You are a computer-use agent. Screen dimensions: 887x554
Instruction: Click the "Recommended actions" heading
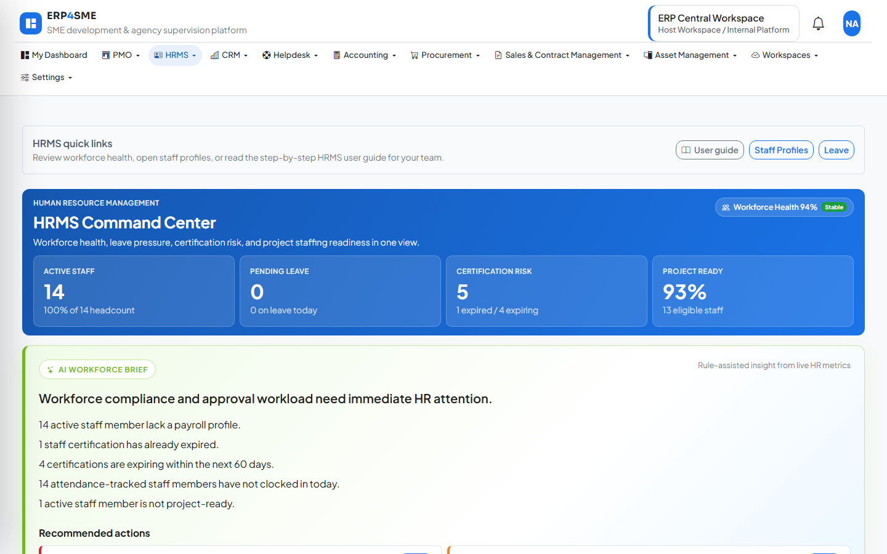tap(94, 533)
